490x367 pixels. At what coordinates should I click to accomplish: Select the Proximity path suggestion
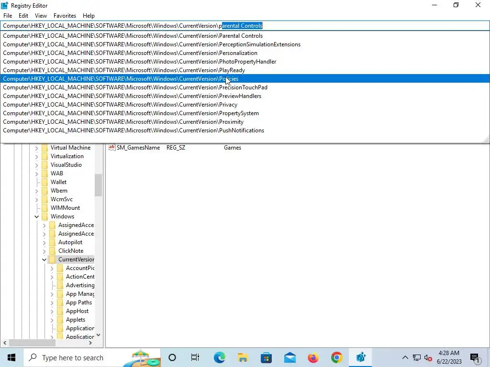(x=245, y=122)
